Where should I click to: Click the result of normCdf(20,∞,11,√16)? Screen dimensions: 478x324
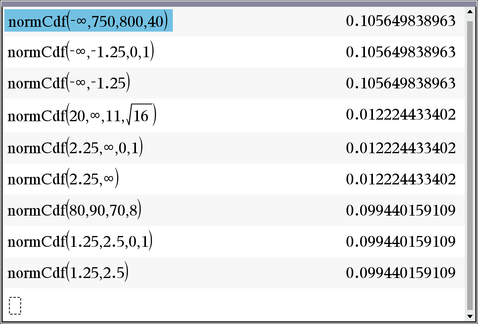pyautogui.click(x=401, y=115)
